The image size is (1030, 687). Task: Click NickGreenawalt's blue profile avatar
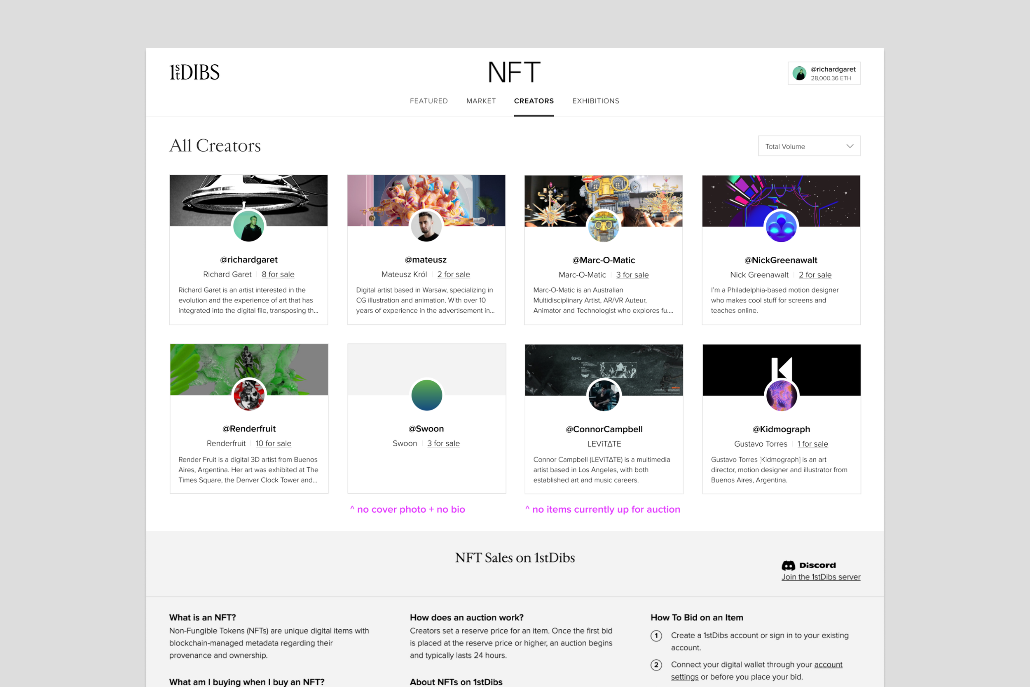(x=781, y=227)
